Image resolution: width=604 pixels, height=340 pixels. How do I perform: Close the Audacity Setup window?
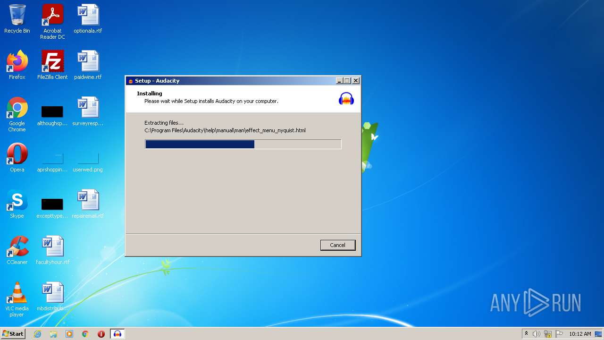[x=356, y=81]
